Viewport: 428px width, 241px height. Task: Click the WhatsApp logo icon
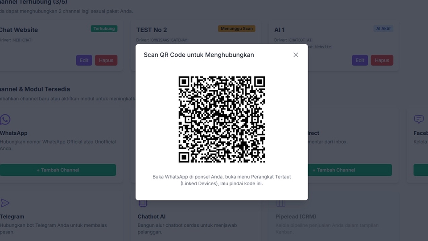[5, 119]
